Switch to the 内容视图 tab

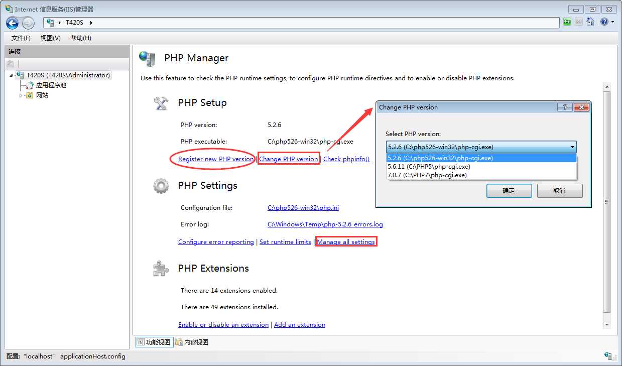[192, 342]
